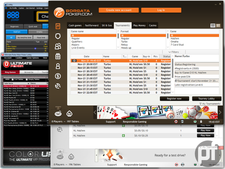The image size is (225, 169).
Task: Click the green connection monitor icon in Borgata status bar
Action: coord(195,122)
